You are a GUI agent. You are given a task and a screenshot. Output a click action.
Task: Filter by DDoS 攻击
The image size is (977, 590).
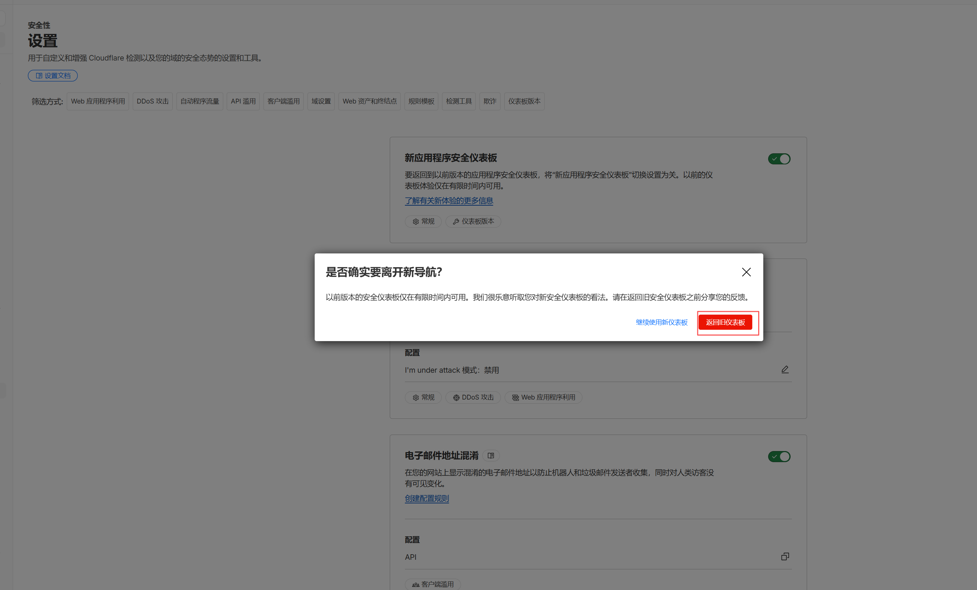click(x=152, y=101)
